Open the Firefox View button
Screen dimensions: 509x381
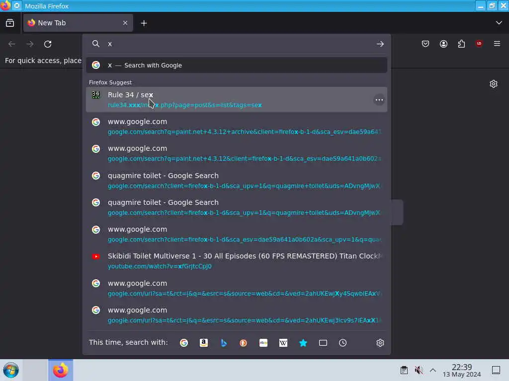coord(10,23)
